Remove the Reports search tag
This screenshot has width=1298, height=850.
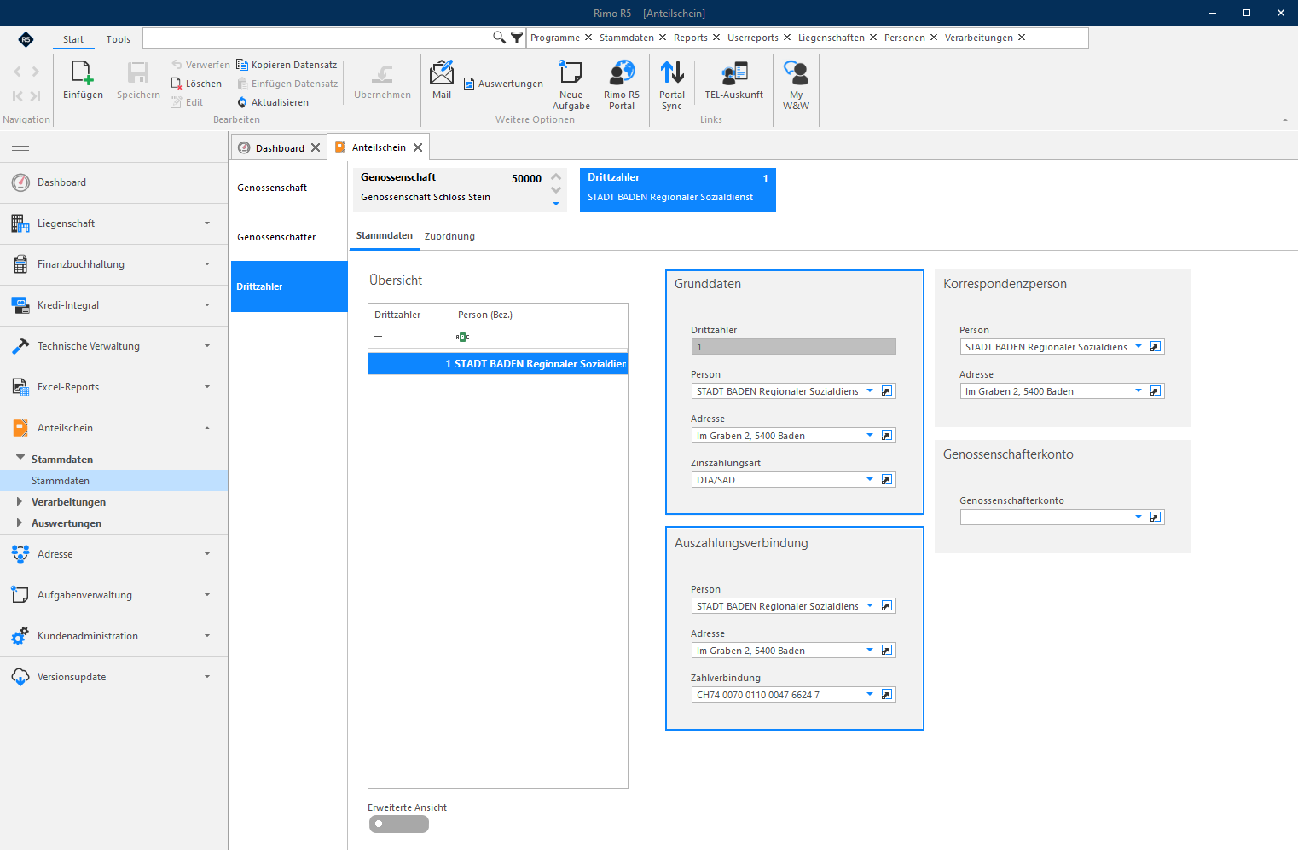(716, 38)
